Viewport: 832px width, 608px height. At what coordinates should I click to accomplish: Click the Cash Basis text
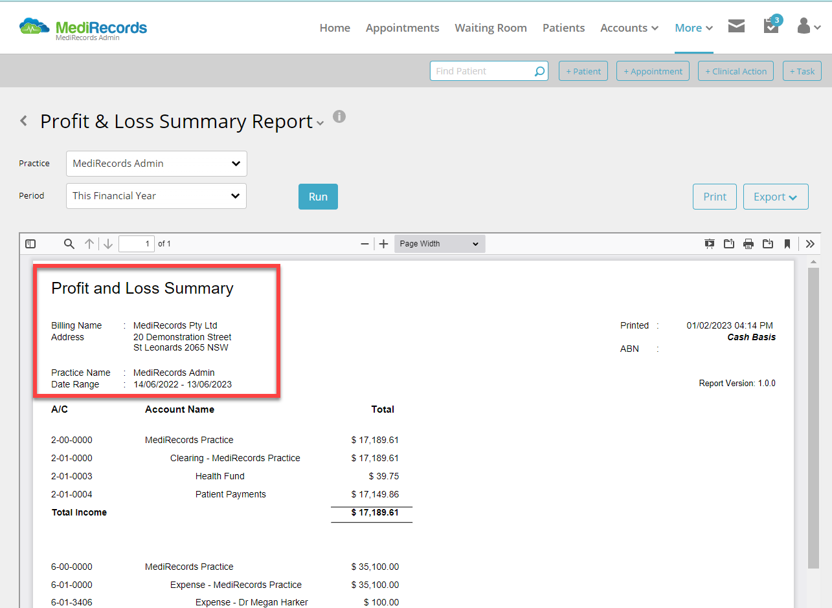coord(751,337)
